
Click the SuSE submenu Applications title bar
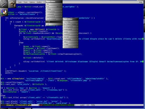[70, 19]
